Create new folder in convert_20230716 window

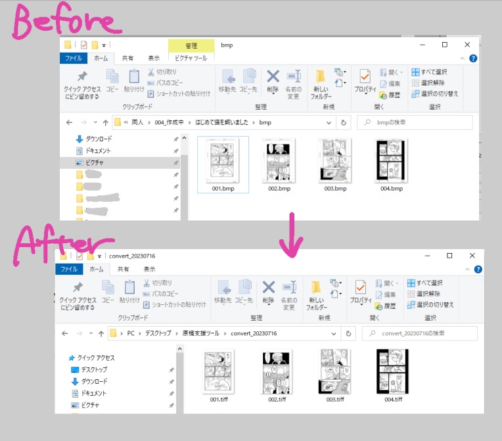(316, 295)
